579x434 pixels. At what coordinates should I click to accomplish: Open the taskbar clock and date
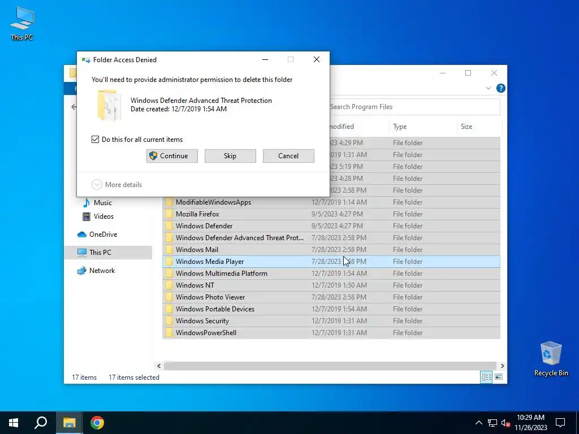(530, 423)
